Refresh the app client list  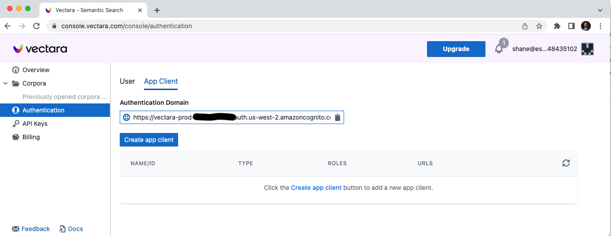coord(566,163)
